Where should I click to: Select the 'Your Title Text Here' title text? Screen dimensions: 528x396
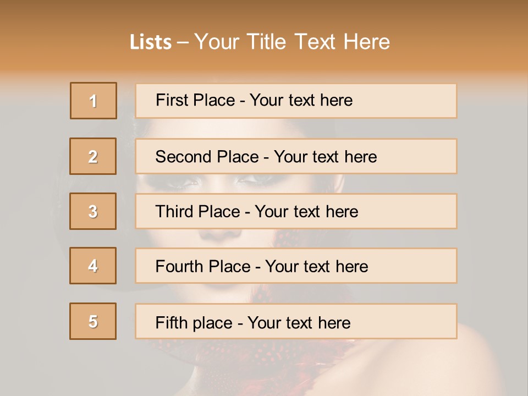click(x=292, y=42)
